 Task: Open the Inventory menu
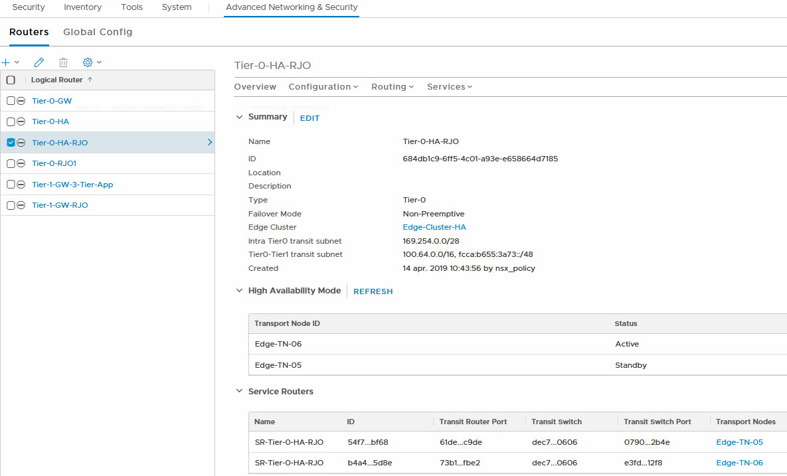(82, 7)
